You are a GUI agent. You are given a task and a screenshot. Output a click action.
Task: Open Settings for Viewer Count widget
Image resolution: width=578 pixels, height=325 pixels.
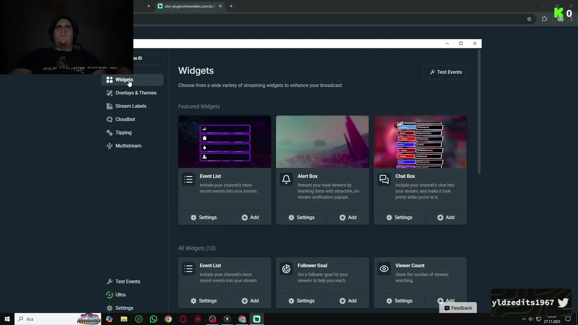coord(399,301)
